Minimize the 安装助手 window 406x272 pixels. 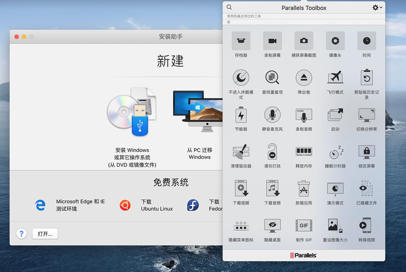click(x=24, y=37)
